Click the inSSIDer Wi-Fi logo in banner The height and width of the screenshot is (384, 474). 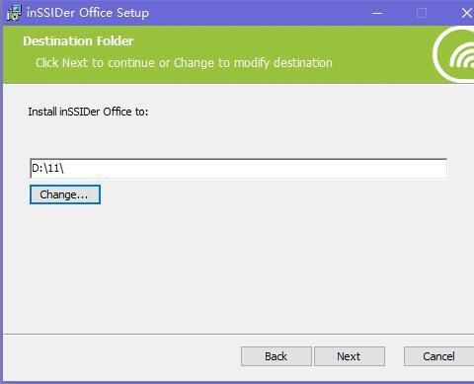(x=454, y=54)
